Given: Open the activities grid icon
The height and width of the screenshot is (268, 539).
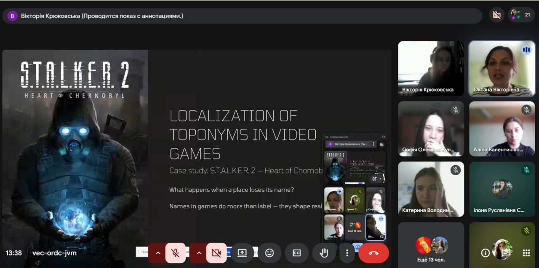Looking at the screenshot, I should click(x=526, y=253).
